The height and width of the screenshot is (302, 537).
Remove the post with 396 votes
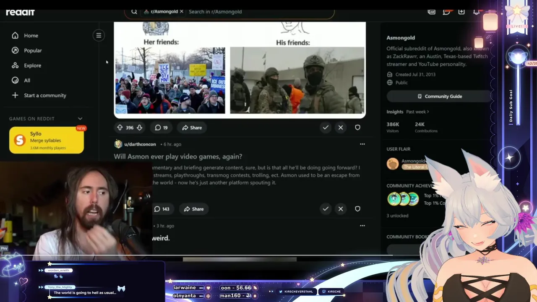(341, 128)
